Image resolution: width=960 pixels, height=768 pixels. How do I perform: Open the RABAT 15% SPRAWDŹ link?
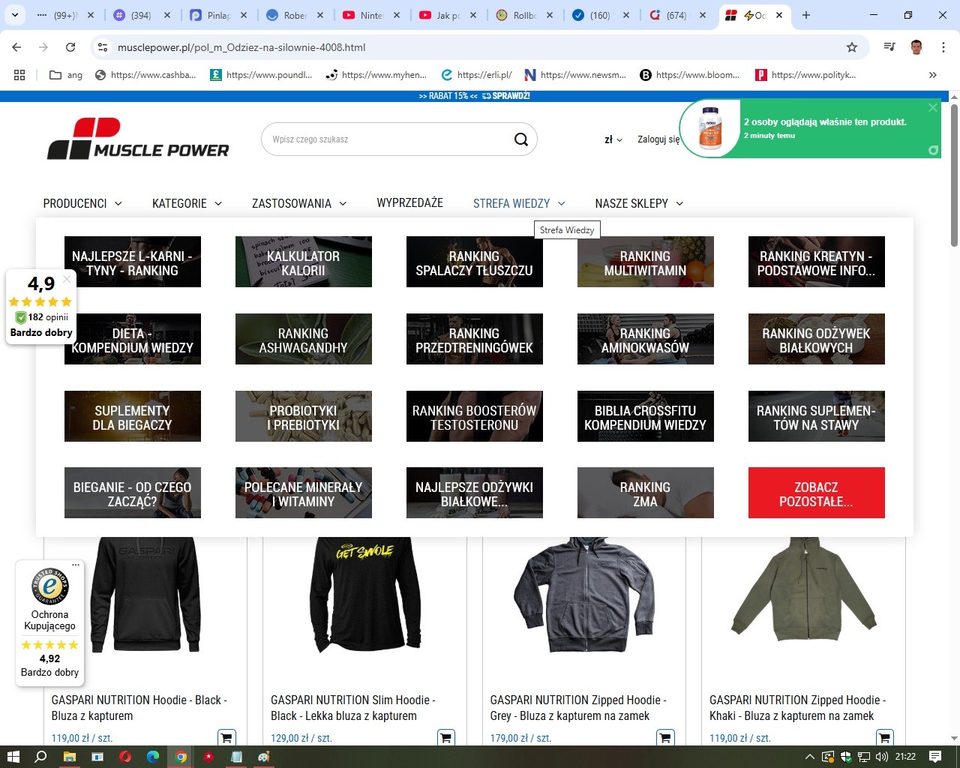475,96
